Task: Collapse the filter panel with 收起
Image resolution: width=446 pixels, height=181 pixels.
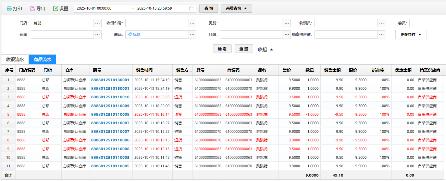Action: point(265,49)
